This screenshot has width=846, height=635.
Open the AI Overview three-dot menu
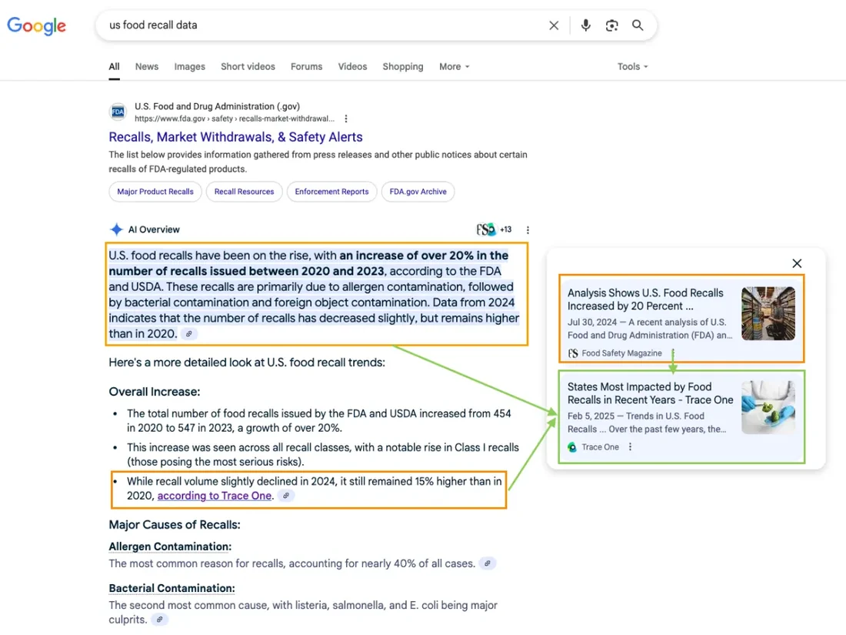coord(528,230)
